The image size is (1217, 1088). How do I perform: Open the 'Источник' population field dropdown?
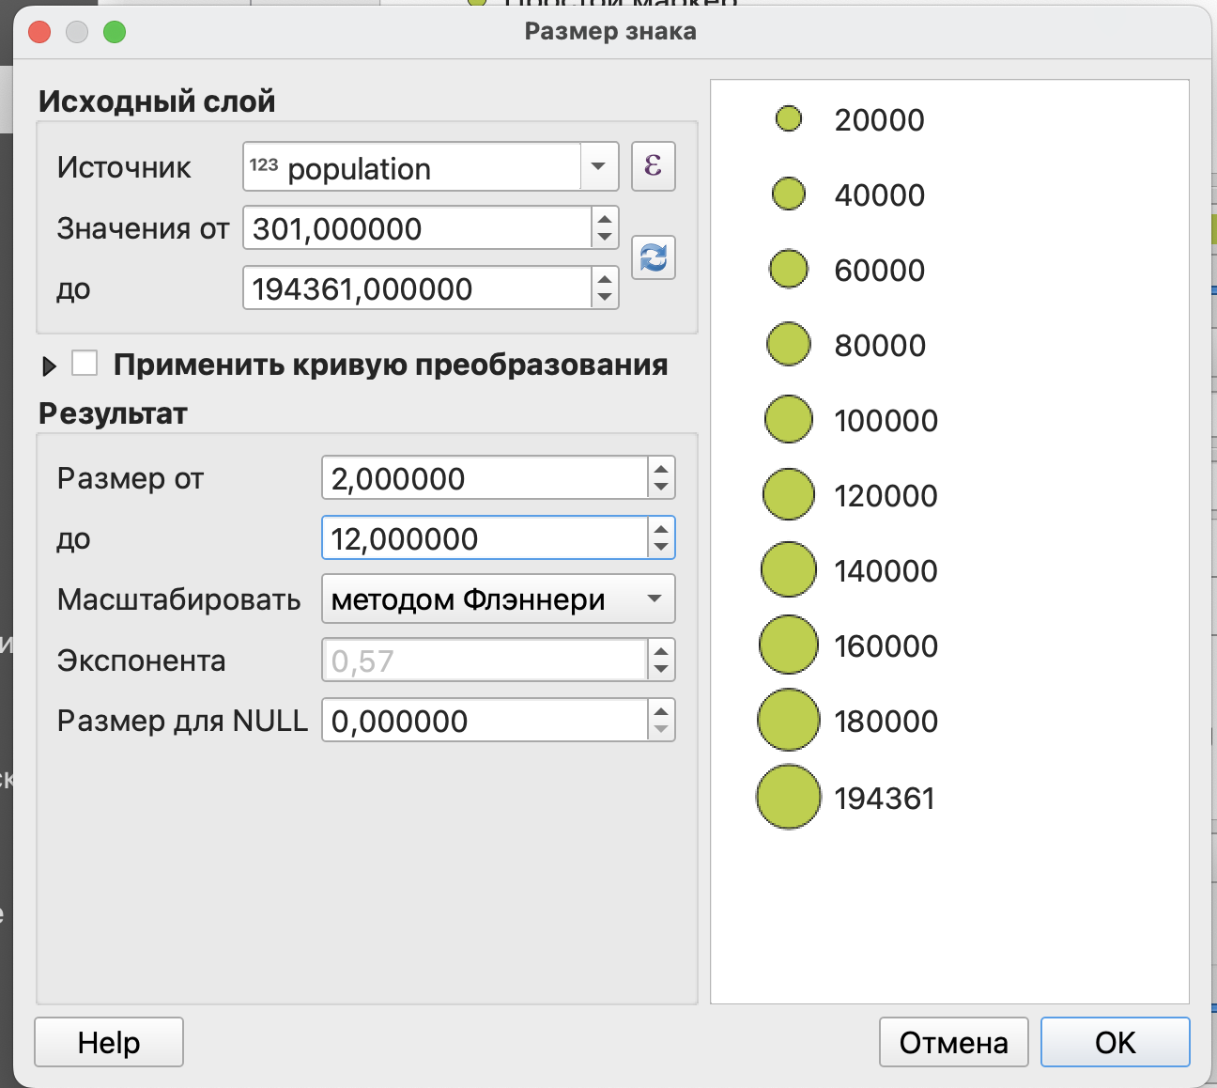pos(598,167)
